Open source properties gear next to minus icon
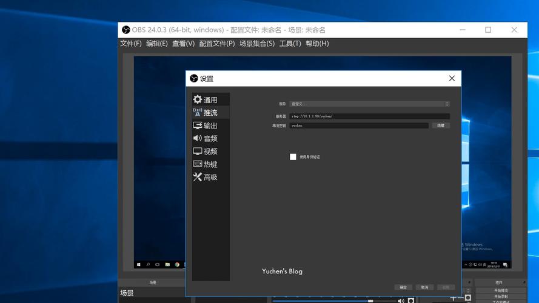Viewport: 539px width, 303px height. (468, 298)
